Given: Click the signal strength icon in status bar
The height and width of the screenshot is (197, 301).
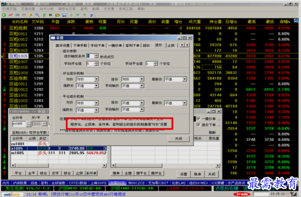Looking at the screenshot, I should tap(293, 194).
